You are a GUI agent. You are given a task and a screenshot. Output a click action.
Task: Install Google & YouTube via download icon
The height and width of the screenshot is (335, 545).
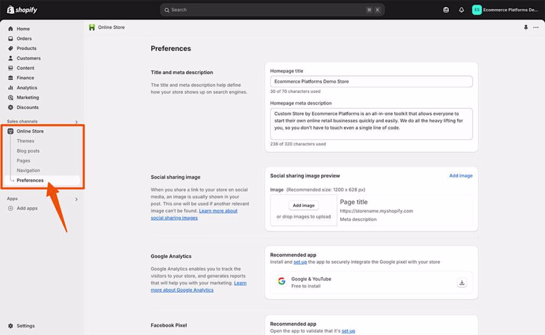tap(462, 282)
